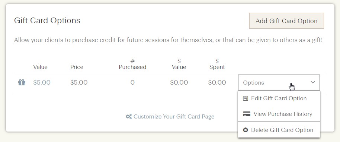Click the gift box icon beside $5.00

click(22, 82)
